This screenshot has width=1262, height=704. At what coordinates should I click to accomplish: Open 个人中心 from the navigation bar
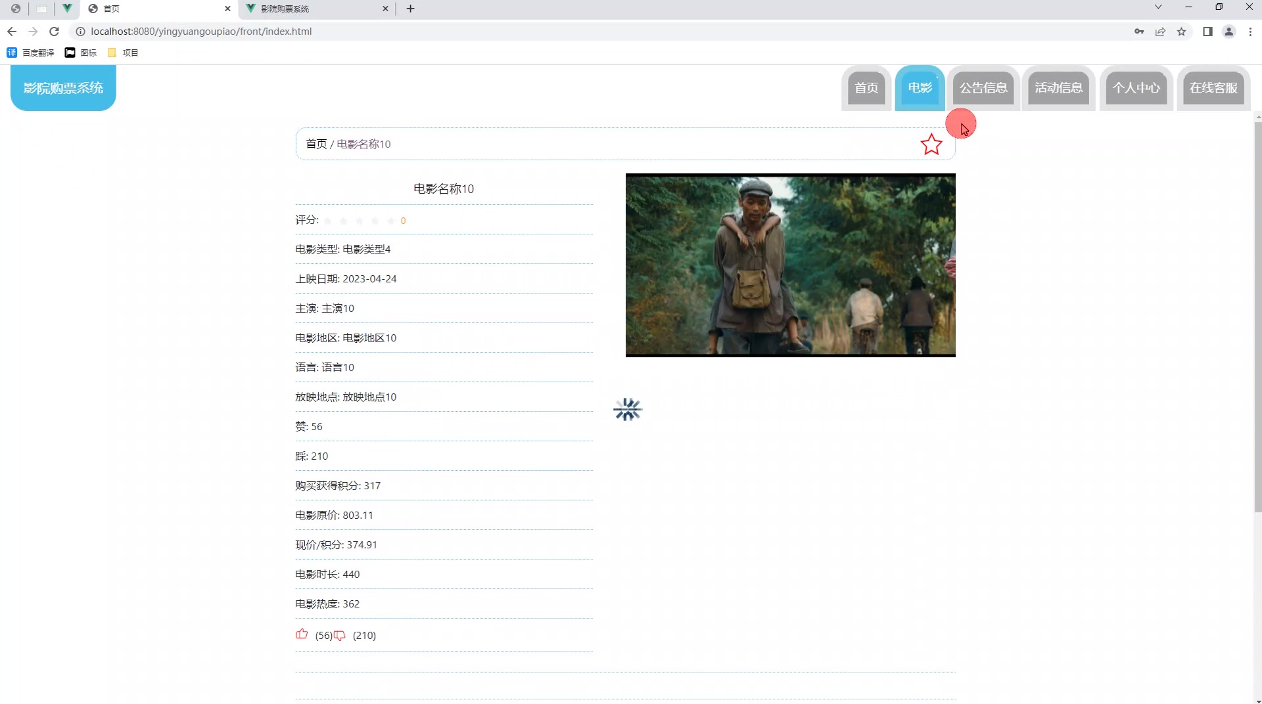(x=1136, y=87)
